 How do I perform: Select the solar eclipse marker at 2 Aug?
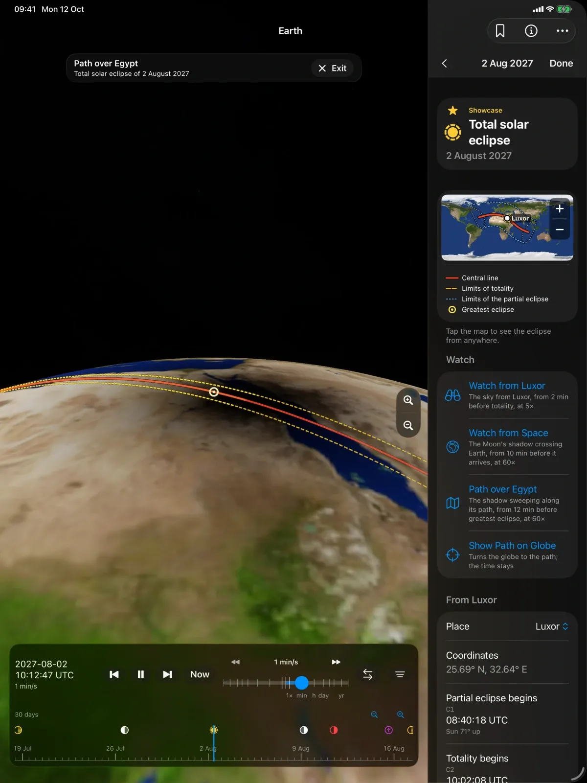point(214,730)
